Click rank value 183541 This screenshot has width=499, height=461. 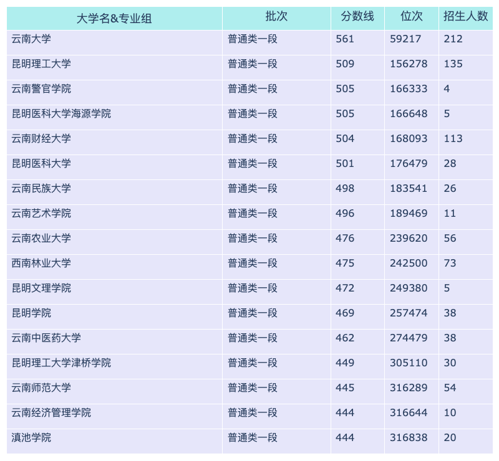tap(409, 189)
